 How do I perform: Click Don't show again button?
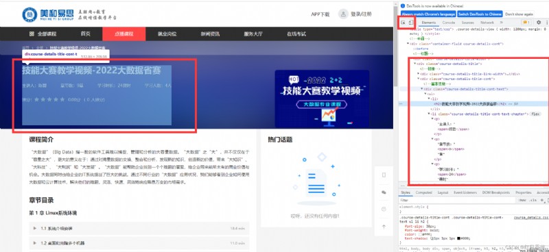[519, 14]
